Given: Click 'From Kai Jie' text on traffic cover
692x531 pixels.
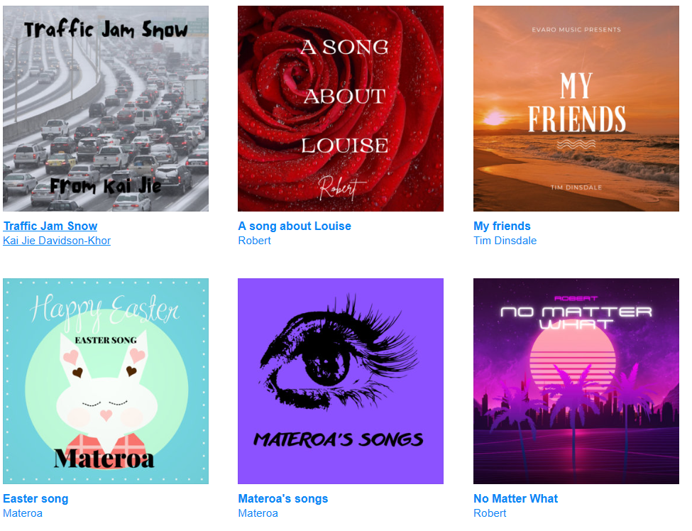Looking at the screenshot, I should click(106, 186).
